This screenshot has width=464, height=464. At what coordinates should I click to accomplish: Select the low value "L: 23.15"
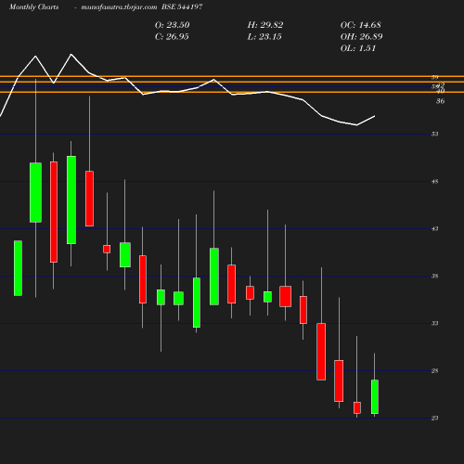[264, 36]
